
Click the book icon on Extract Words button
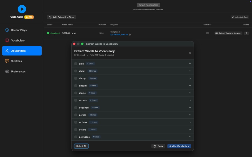coord(216,33)
